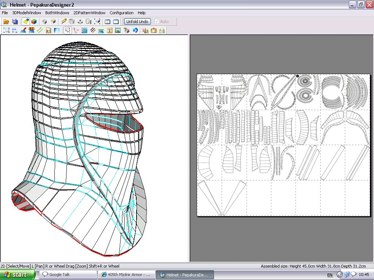
Task: Click the Save floppy disk icon
Action: click(15, 22)
